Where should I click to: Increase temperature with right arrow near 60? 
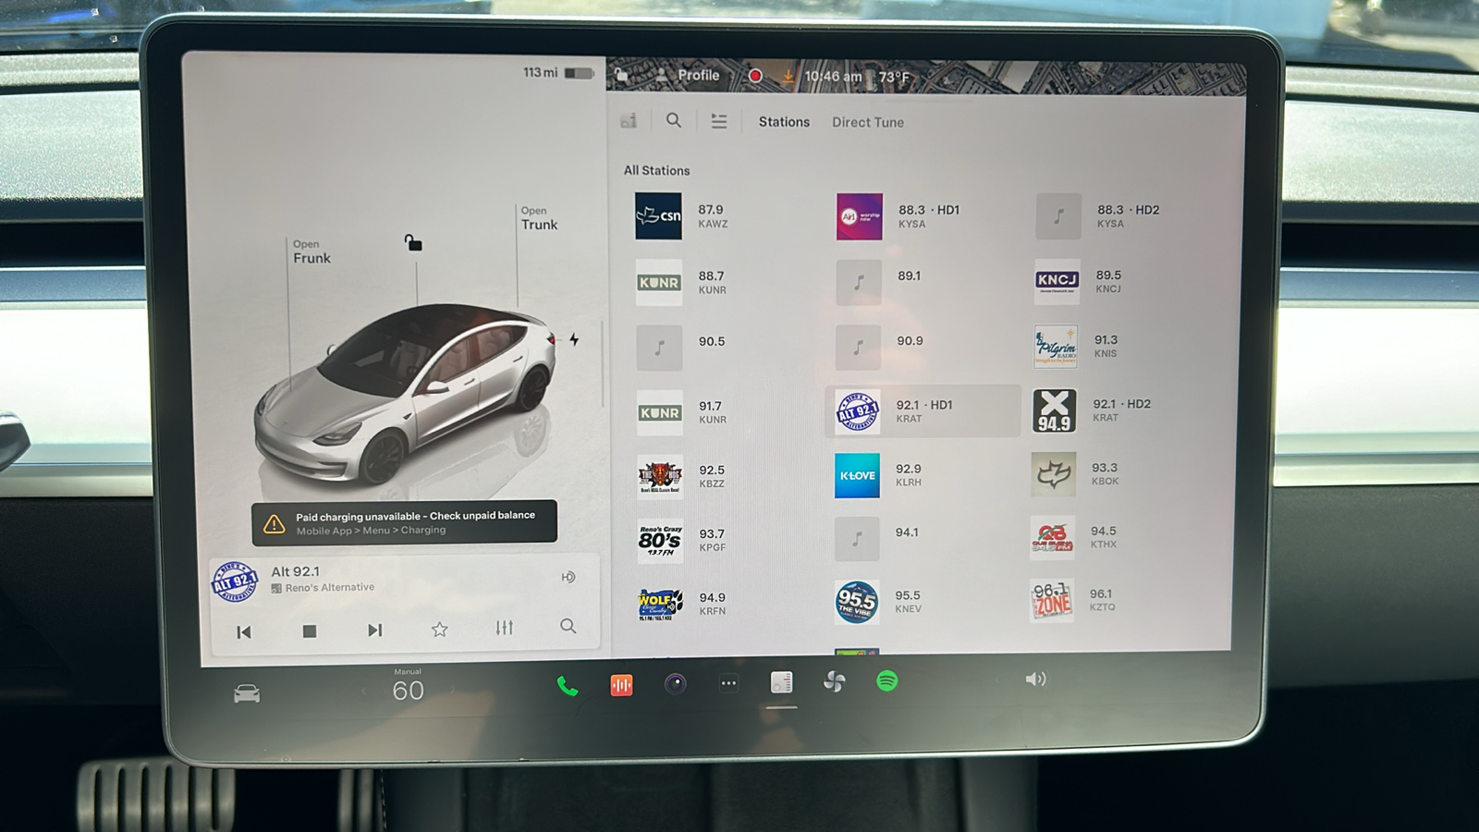pos(452,690)
